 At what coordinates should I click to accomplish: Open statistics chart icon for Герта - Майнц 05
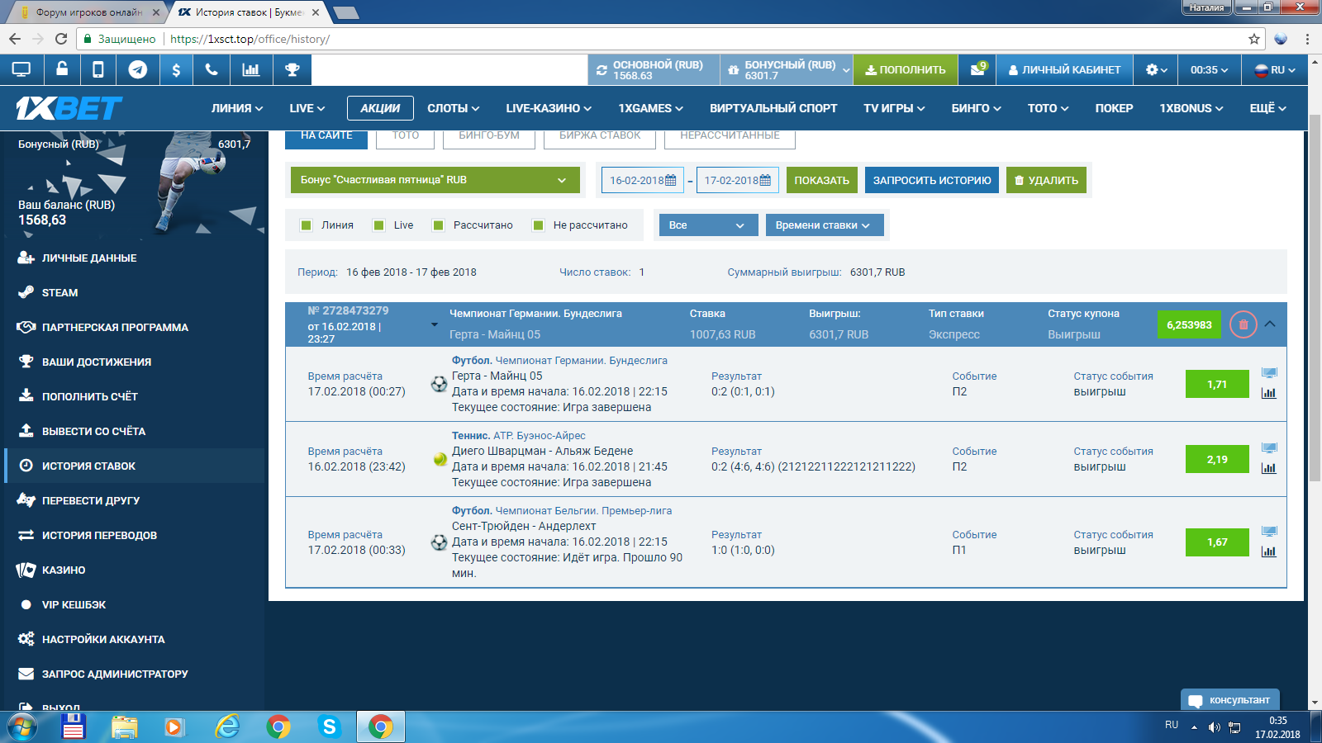[1269, 393]
